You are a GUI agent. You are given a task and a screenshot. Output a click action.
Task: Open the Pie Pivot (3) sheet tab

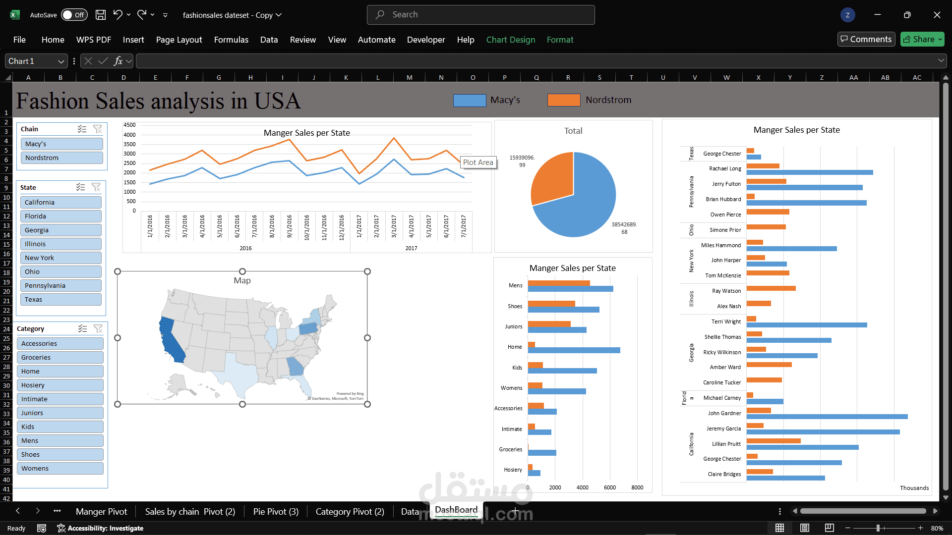tap(276, 512)
